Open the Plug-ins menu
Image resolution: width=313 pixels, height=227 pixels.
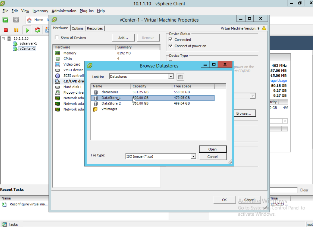[87, 11]
